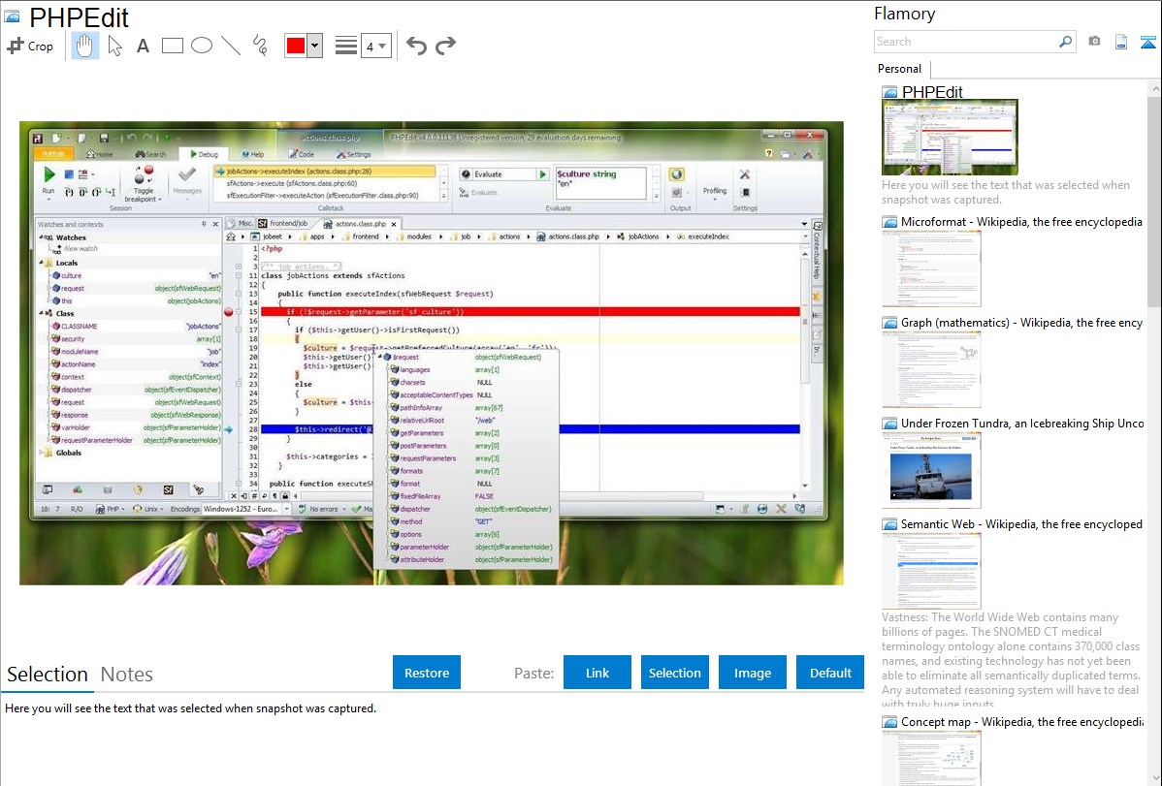The image size is (1162, 786).
Task: Select the straight line tool
Action: tap(231, 46)
